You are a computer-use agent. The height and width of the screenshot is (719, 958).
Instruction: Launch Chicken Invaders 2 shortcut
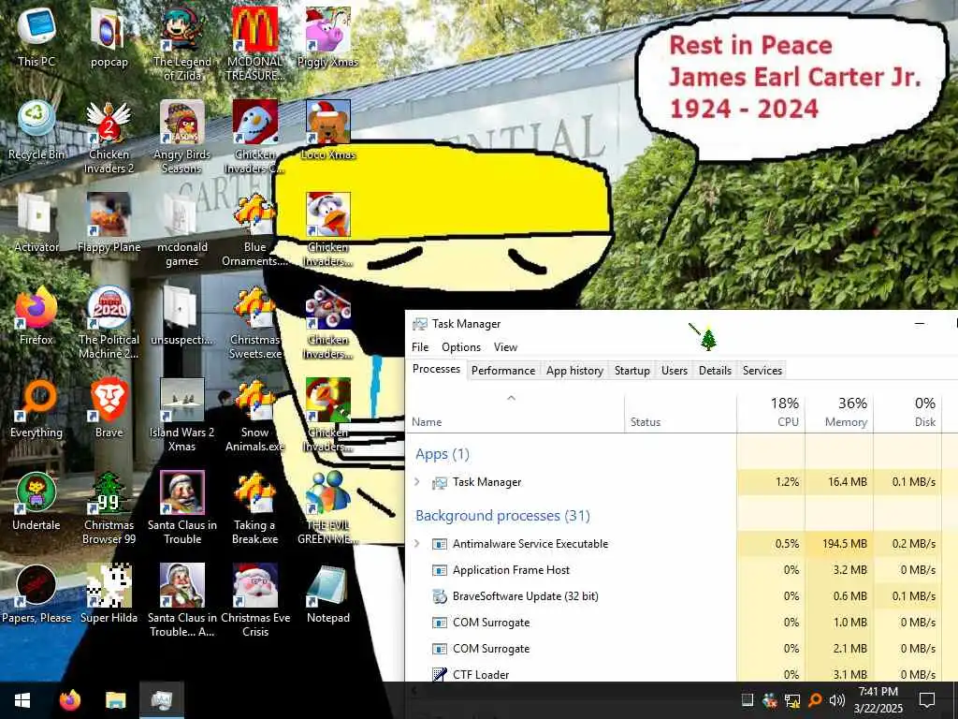(109, 137)
